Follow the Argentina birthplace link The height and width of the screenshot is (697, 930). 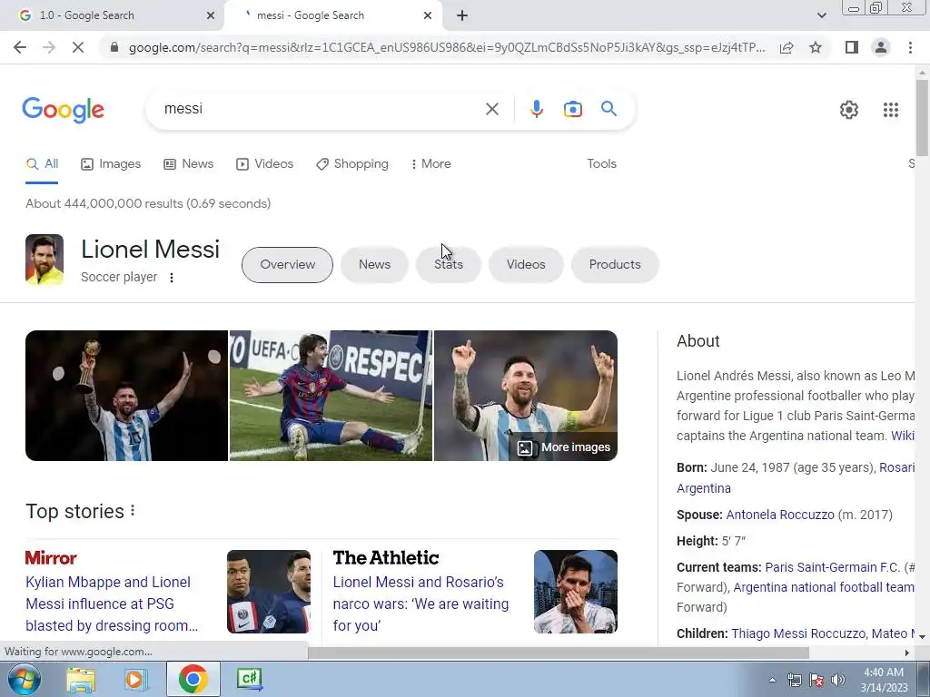(704, 488)
